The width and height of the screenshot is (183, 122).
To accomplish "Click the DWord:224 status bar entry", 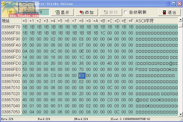I will pos(92,119).
